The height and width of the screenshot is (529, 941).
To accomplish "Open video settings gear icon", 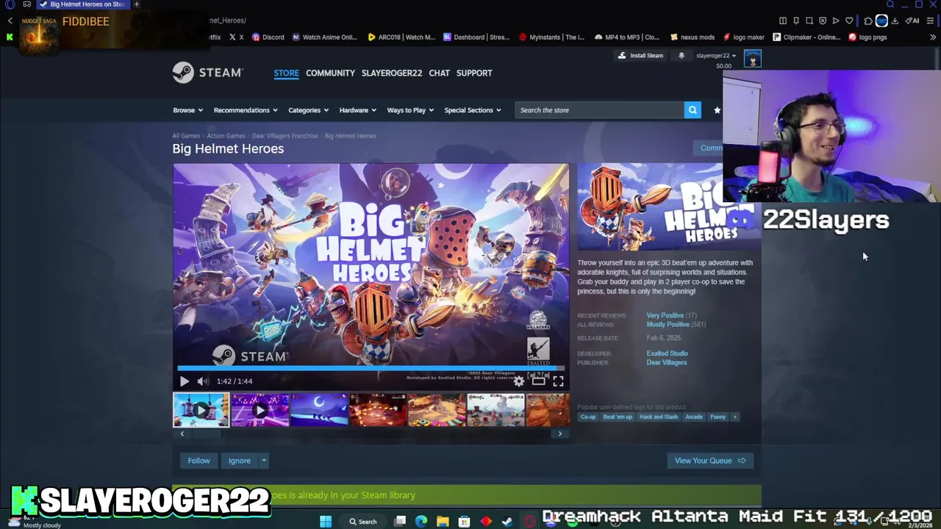I will [519, 381].
